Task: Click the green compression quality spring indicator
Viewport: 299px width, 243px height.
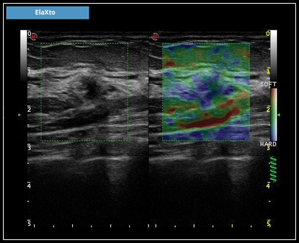Action: [273, 169]
